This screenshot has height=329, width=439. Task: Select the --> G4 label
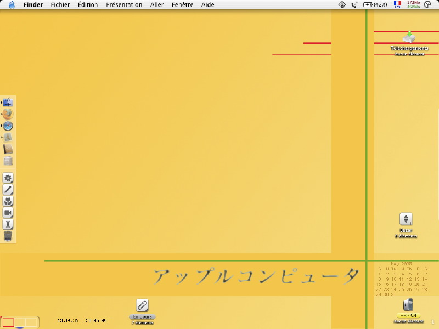[x=408, y=315]
